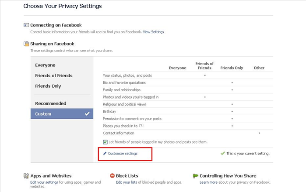Click the Controlling How You Share heading
This screenshot has width=306, height=192.
click(228, 176)
